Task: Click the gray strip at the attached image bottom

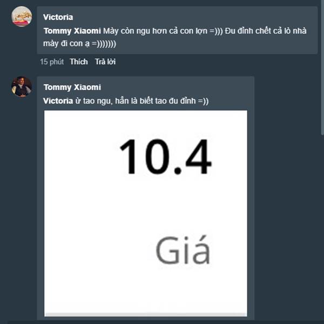Action: [x=146, y=315]
